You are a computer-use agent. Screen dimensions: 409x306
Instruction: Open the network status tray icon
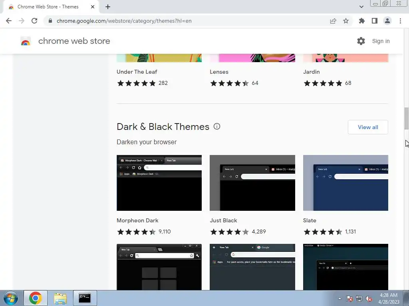pyautogui.click(x=359, y=298)
